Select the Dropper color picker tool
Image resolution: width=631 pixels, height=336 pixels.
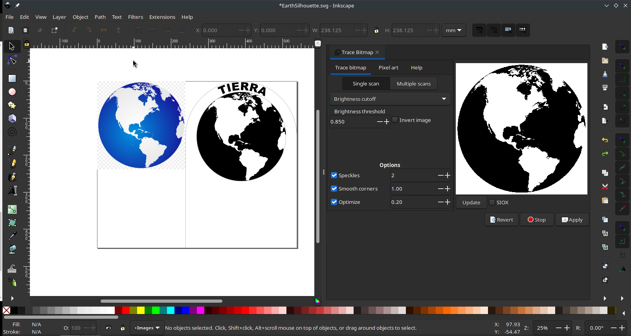pos(12,236)
